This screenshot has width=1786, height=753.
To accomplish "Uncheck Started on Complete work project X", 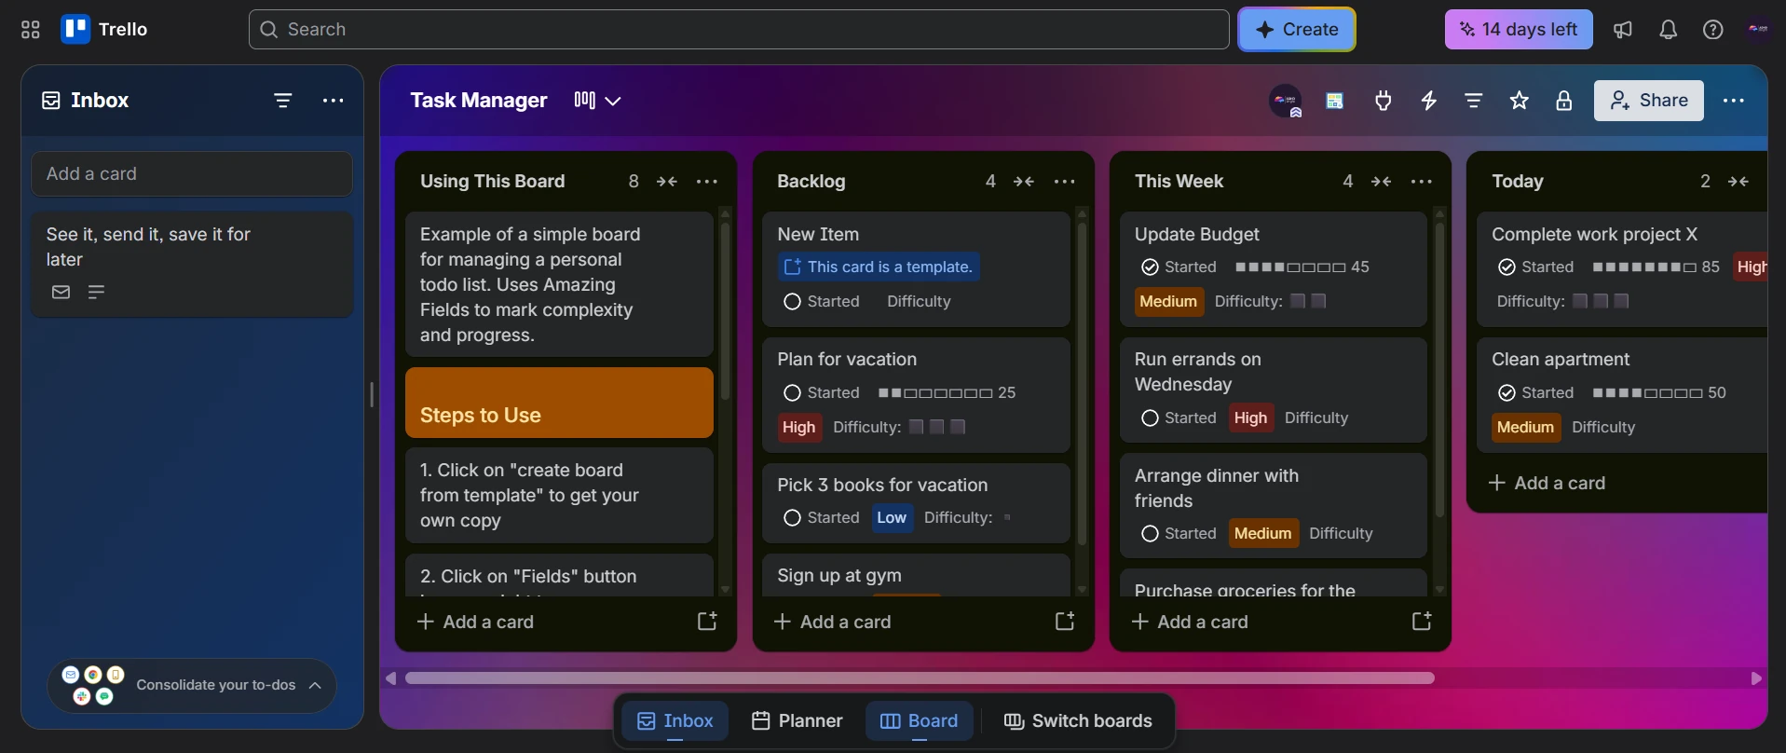I will [x=1507, y=267].
